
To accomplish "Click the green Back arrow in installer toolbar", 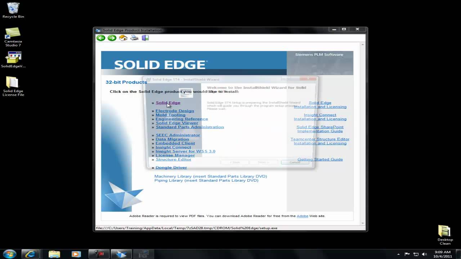I will pos(101,38).
